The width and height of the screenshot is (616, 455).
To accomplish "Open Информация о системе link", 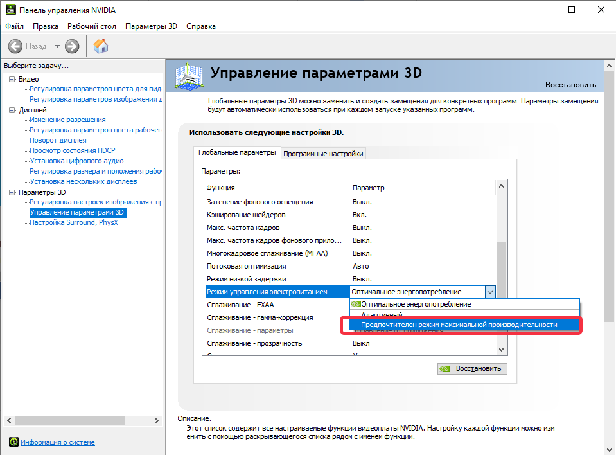I will click(58, 442).
